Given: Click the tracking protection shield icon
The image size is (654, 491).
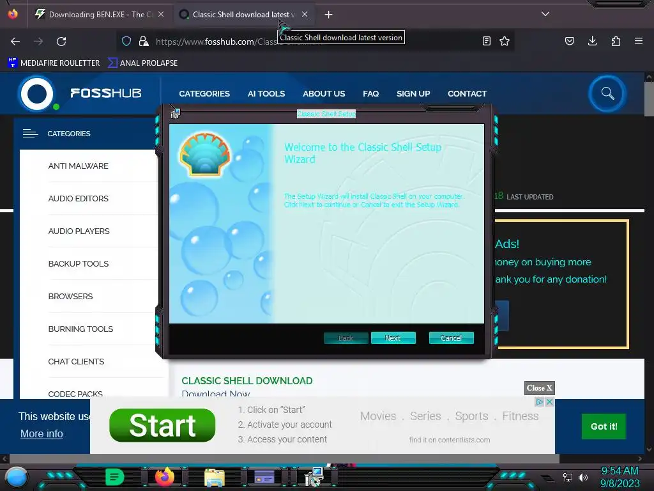Looking at the screenshot, I should (126, 41).
